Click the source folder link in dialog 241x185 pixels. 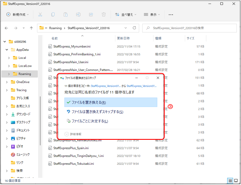(106, 86)
